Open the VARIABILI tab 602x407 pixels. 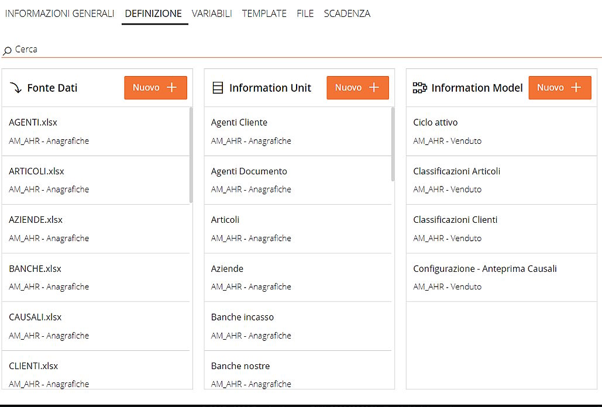pyautogui.click(x=212, y=13)
